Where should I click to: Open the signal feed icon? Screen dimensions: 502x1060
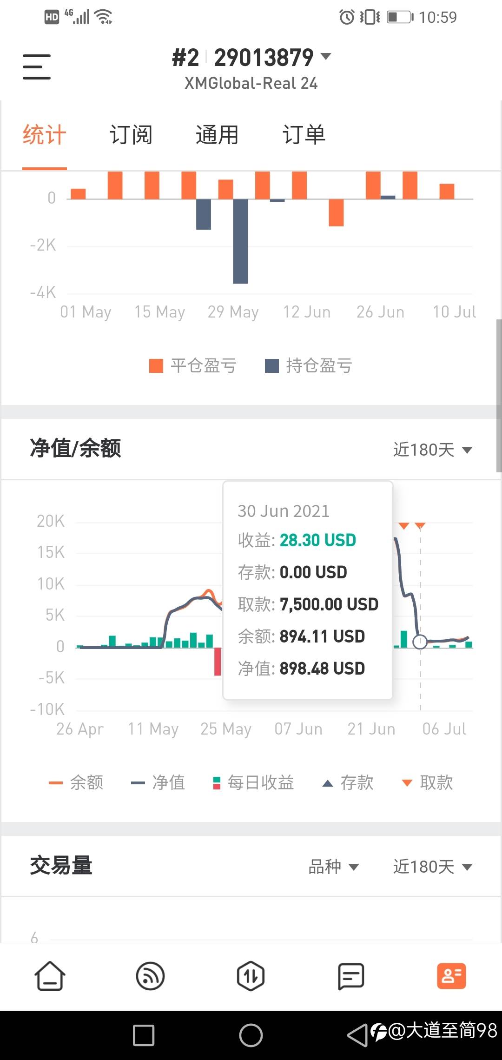150,976
